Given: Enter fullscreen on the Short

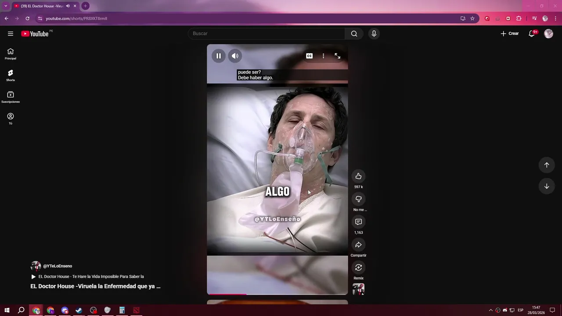Looking at the screenshot, I should point(337,56).
